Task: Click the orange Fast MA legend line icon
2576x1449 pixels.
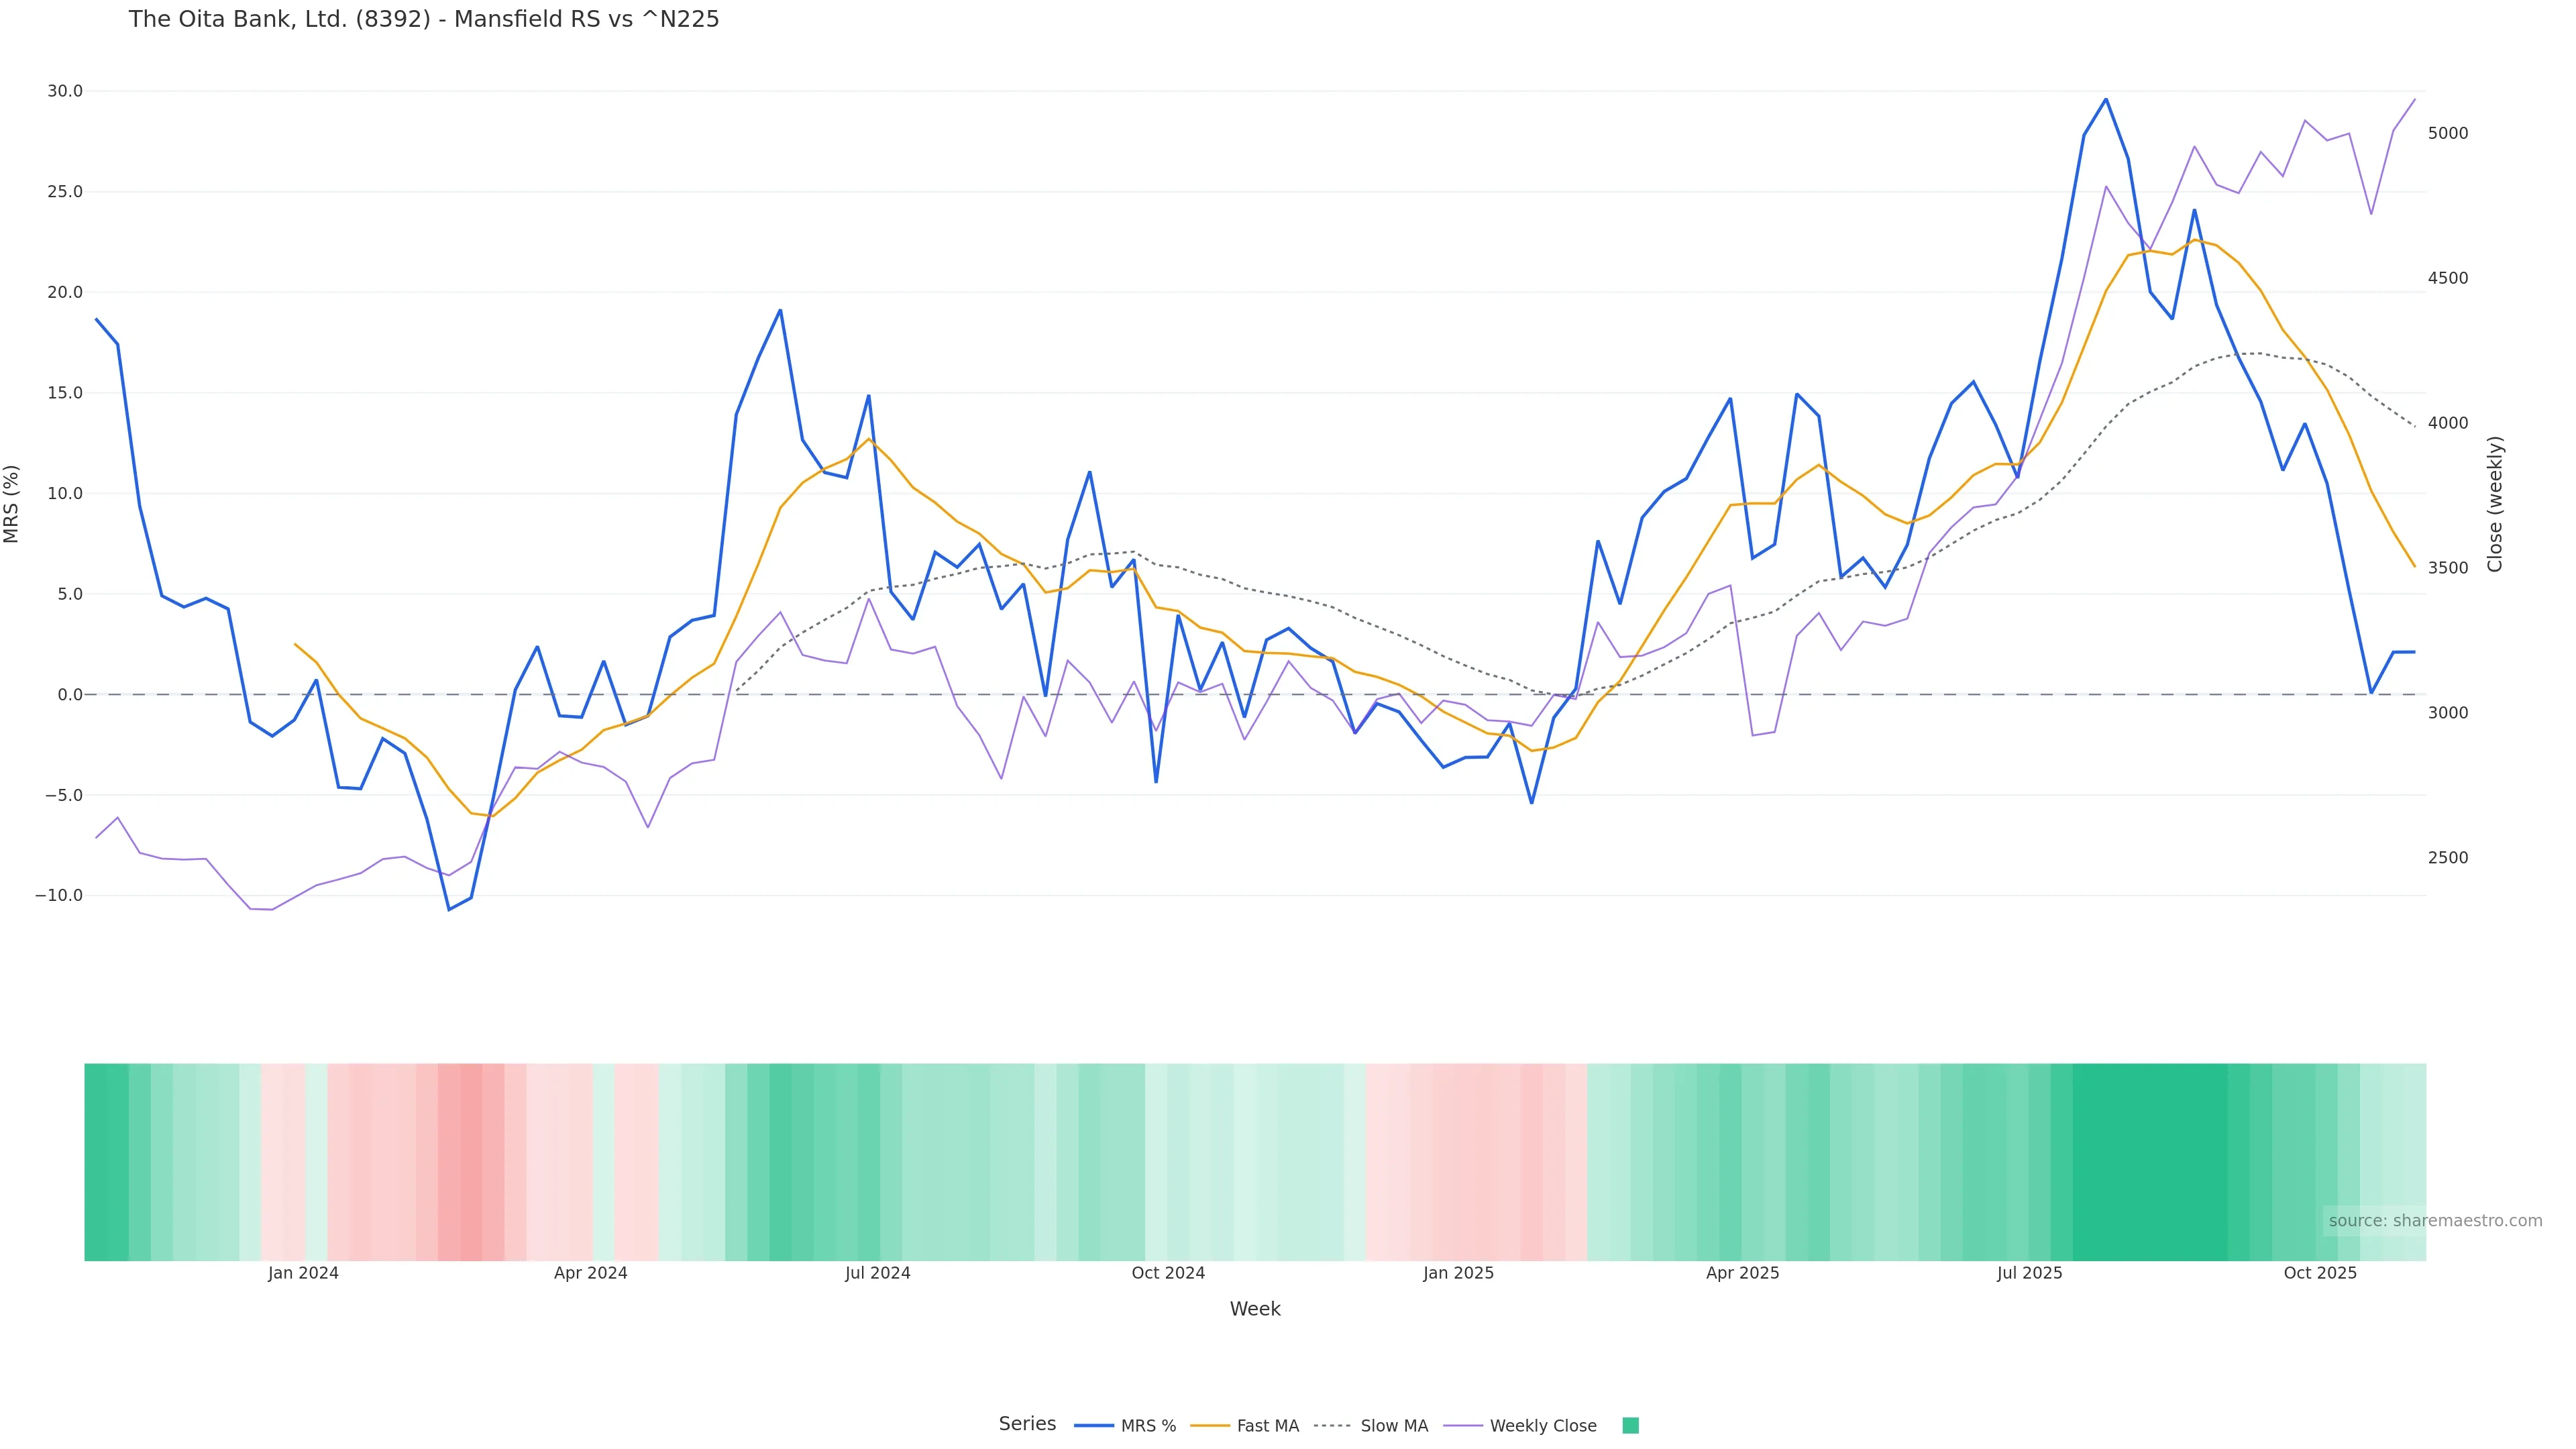Action: coord(1210,1426)
